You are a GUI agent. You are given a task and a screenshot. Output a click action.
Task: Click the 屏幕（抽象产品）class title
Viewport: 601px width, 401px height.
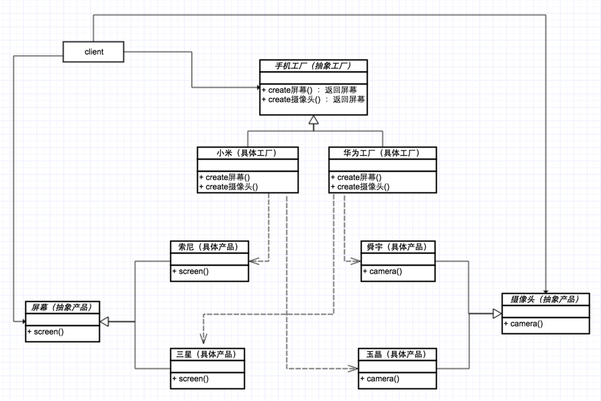(x=62, y=308)
